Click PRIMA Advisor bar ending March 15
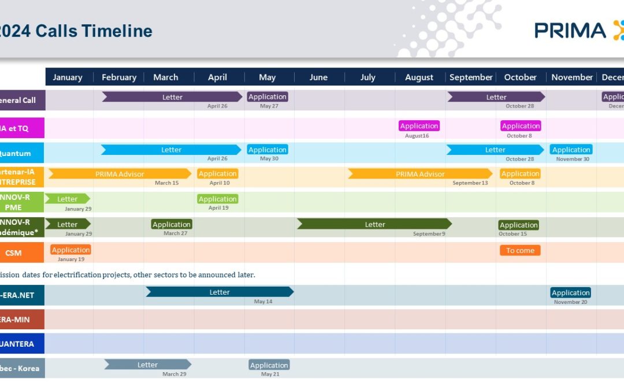 120,173
